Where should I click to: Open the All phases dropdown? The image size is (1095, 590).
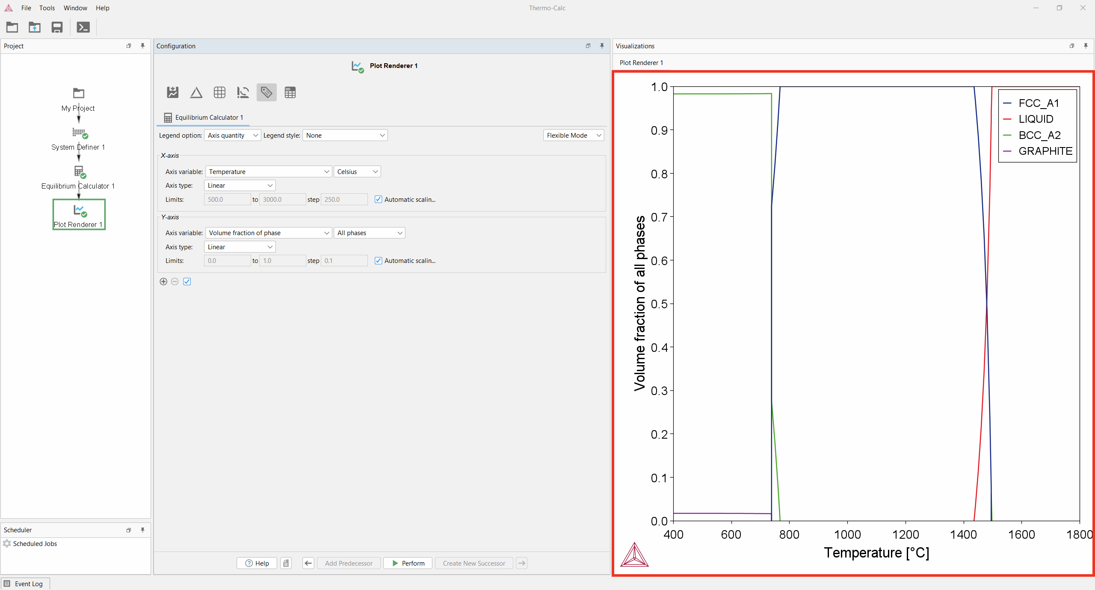(369, 233)
